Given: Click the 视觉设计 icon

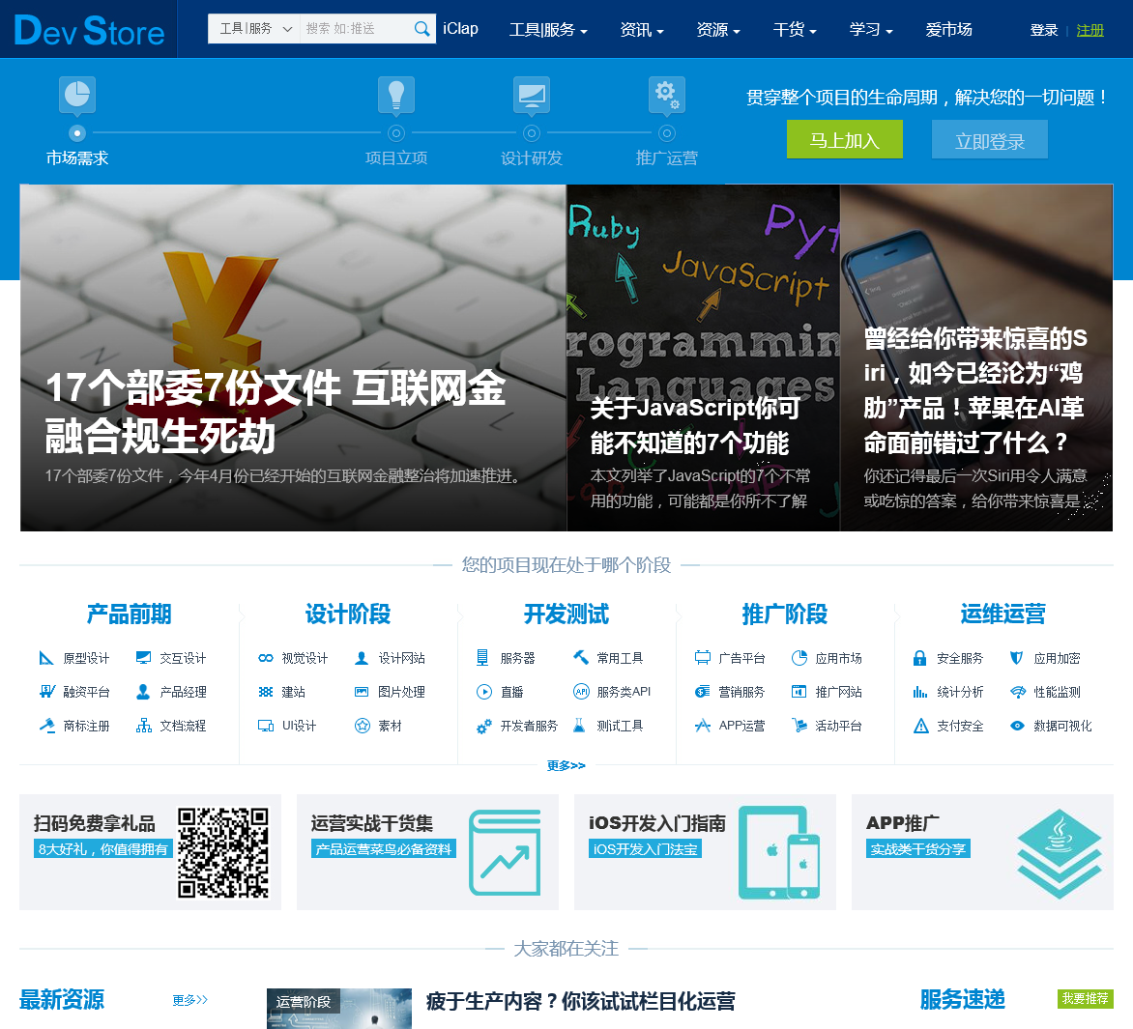Looking at the screenshot, I should [265, 658].
